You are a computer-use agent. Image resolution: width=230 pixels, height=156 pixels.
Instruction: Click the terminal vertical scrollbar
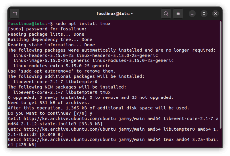point(220,75)
